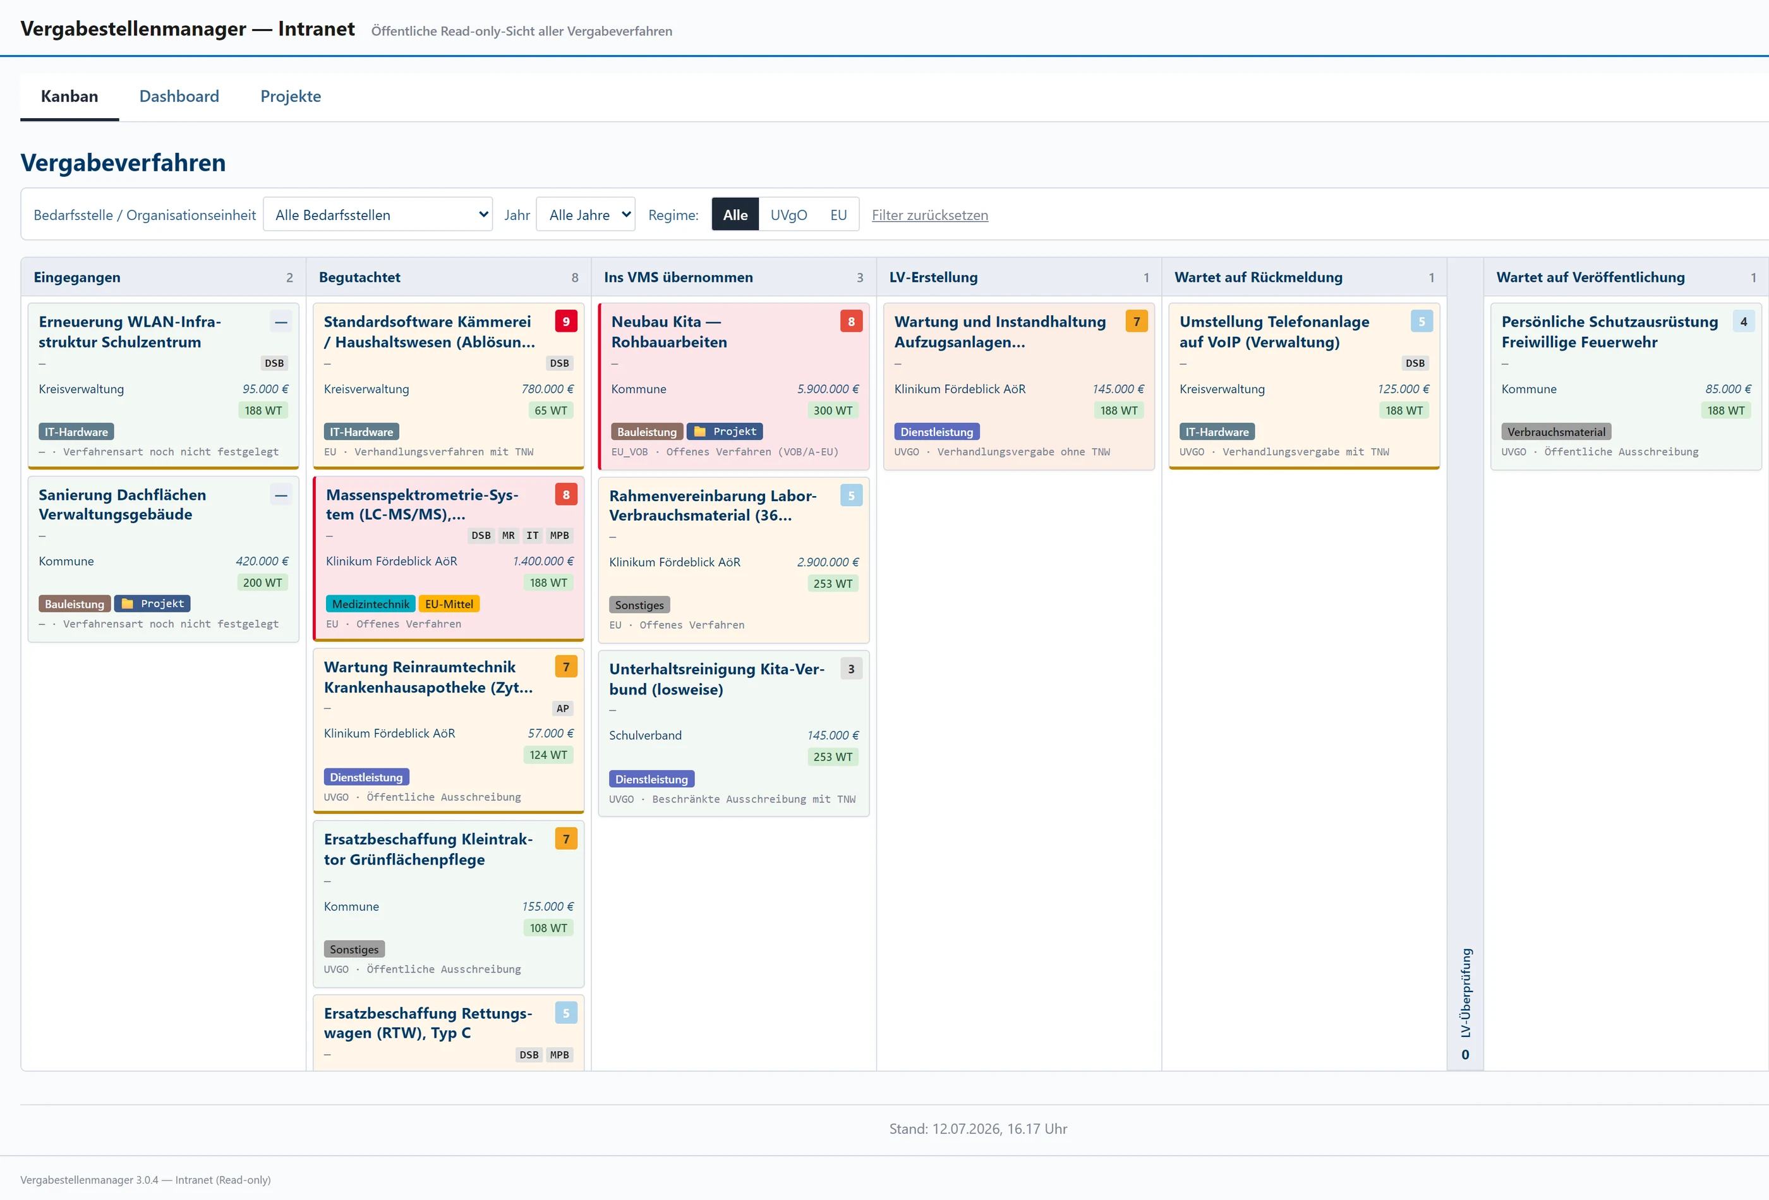Click priority badge 5 on Rahmenvereinbarung Labor card
Image resolution: width=1769 pixels, height=1200 pixels.
[x=851, y=495]
